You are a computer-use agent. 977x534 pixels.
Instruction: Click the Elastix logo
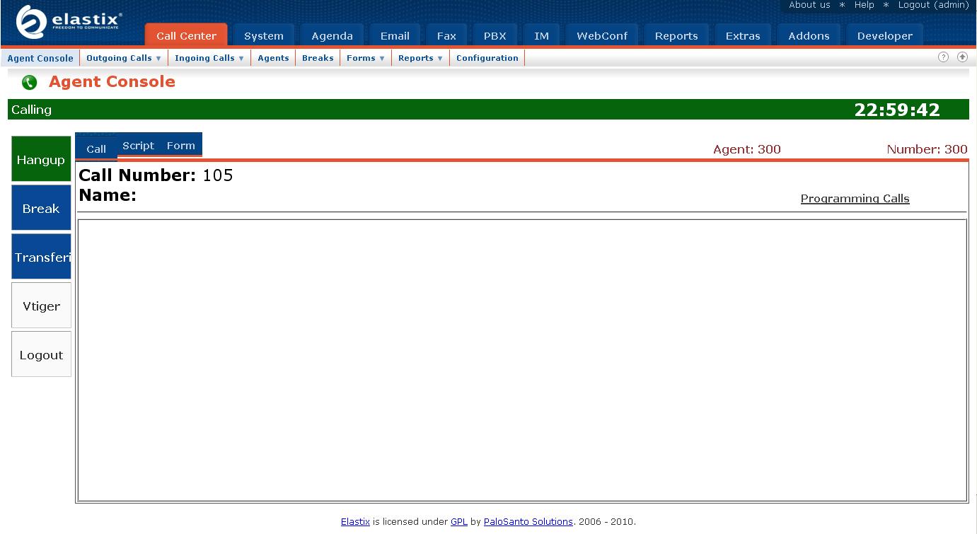click(69, 23)
